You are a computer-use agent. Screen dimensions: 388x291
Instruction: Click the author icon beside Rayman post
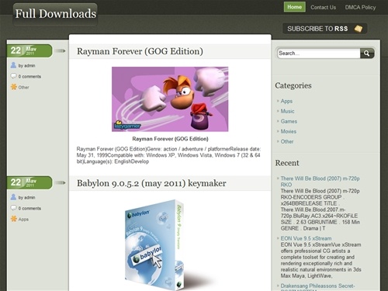(13, 65)
